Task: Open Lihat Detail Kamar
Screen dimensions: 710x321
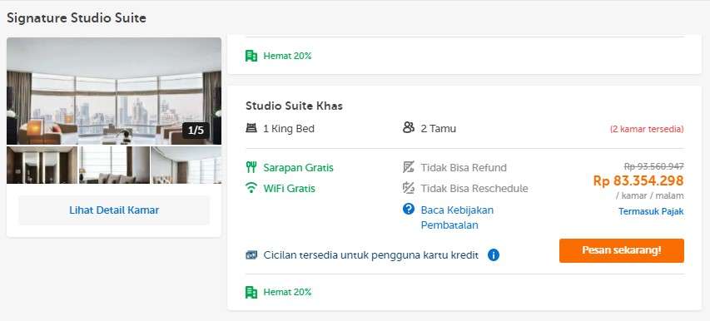Action: 114,210
